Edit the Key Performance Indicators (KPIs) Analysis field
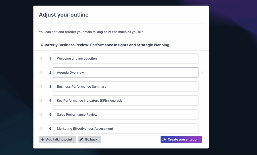Image resolution: width=257 pixels, height=155 pixels. pyautogui.click(x=125, y=101)
